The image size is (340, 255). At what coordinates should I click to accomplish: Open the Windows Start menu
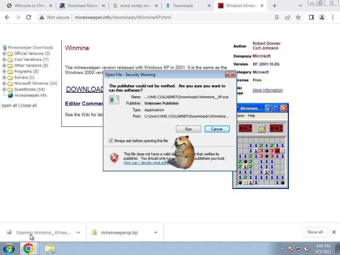tap(9, 248)
